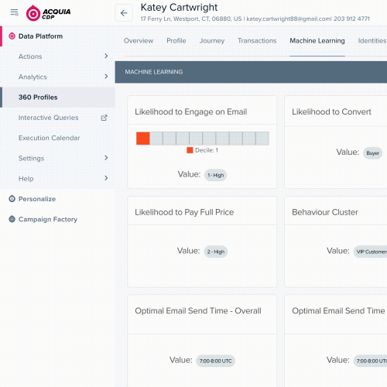Screen dimensions: 387x387
Task: Go back using the left arrow button
Action: 124,13
